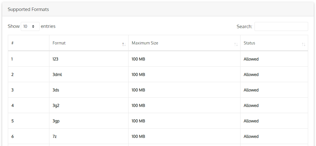
Task: Select the 3dml format cell
Action: coord(57,75)
